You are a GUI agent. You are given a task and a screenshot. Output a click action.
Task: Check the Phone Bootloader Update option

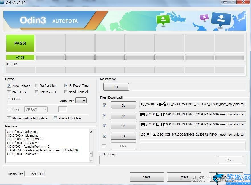(9, 118)
